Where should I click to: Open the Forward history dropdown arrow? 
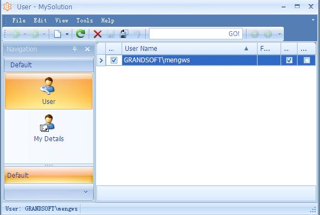[44, 34]
